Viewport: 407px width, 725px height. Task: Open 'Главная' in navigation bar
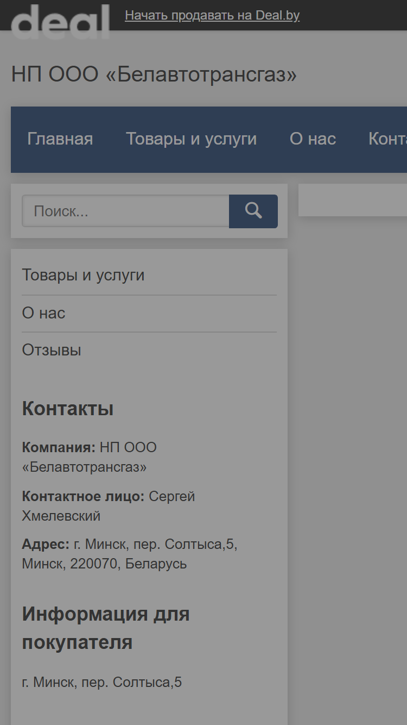click(60, 139)
